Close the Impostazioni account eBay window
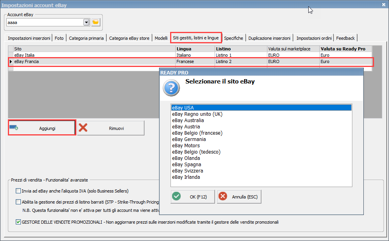Screen dimensions: 389x241 click(383, 5)
